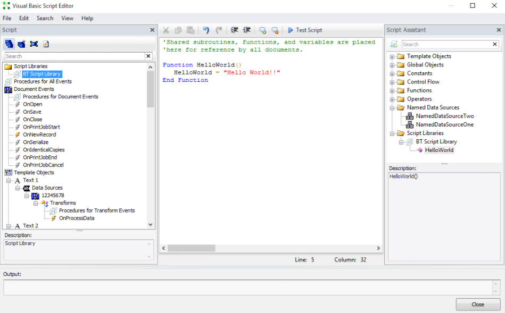
Task: Click the first indent icon left of Comment
Action: (x=235, y=30)
